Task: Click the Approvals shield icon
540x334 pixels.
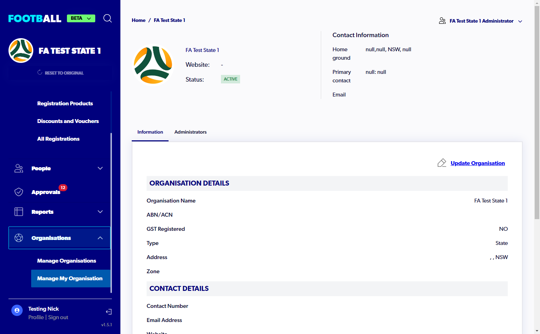Action: pyautogui.click(x=19, y=192)
